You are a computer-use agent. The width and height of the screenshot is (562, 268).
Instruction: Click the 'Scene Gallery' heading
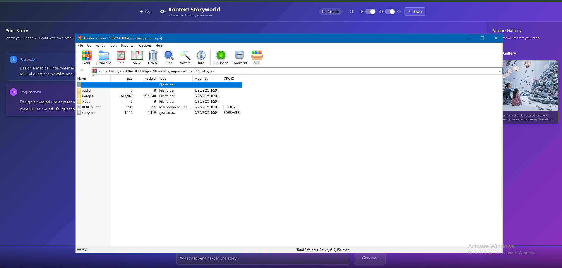[507, 31]
